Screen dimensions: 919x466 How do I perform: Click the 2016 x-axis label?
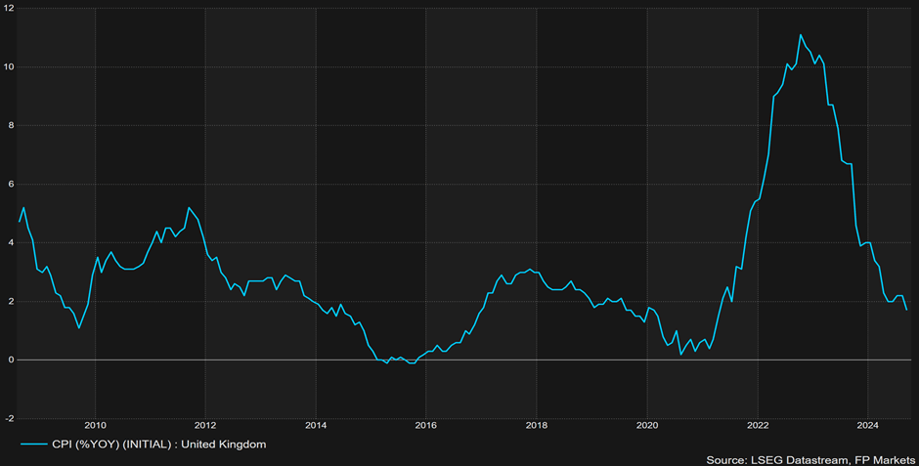426,424
